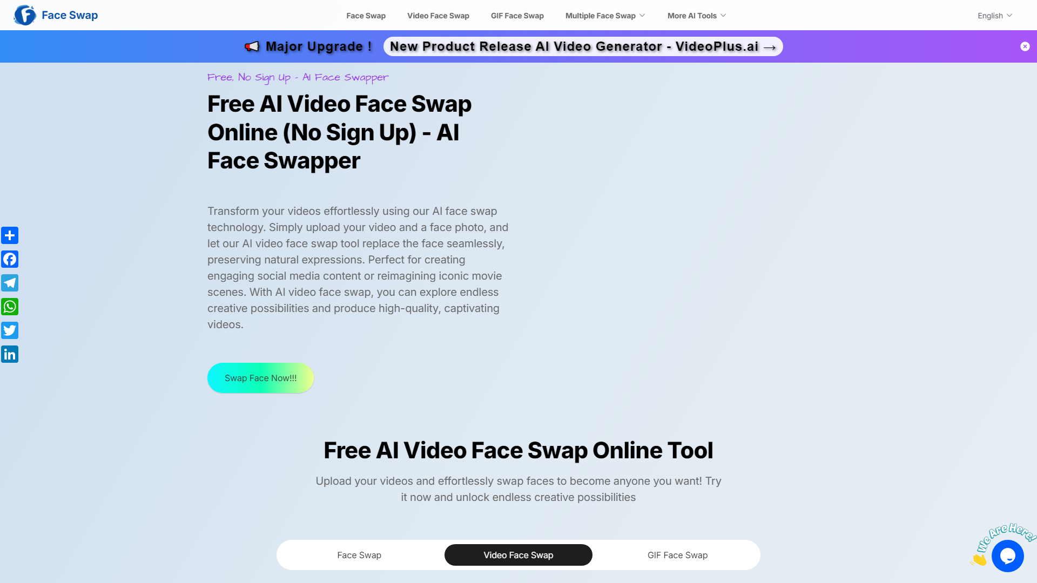Click the WhatsApp share icon

click(10, 306)
